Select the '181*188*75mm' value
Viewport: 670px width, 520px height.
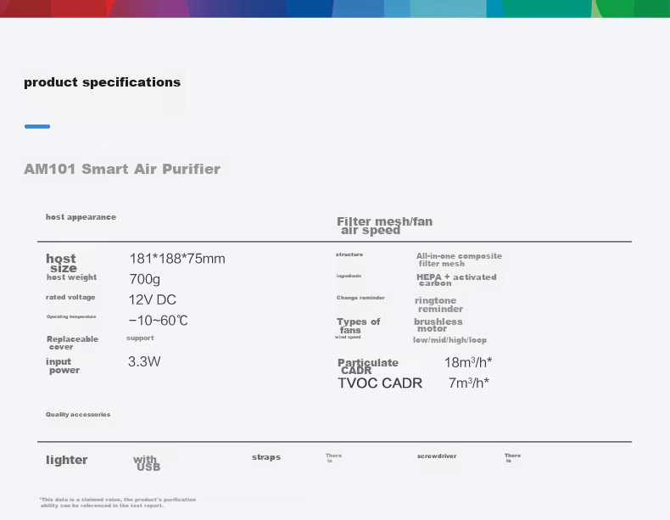177,259
